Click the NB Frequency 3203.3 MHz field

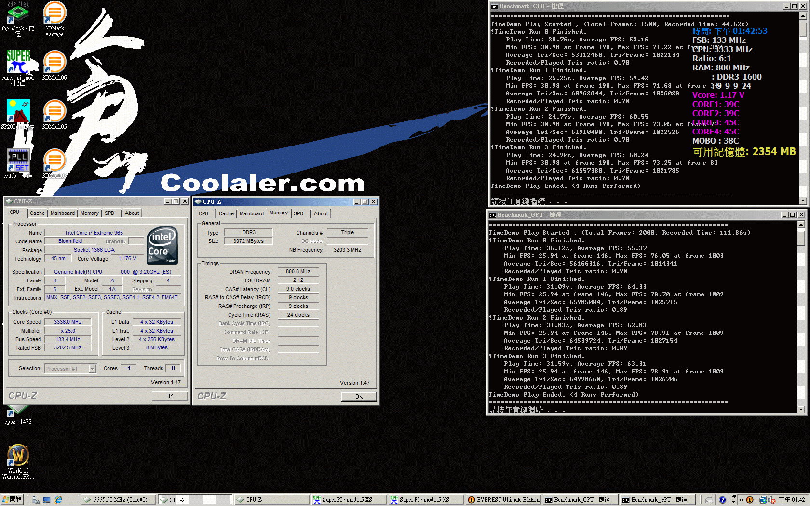click(x=347, y=250)
